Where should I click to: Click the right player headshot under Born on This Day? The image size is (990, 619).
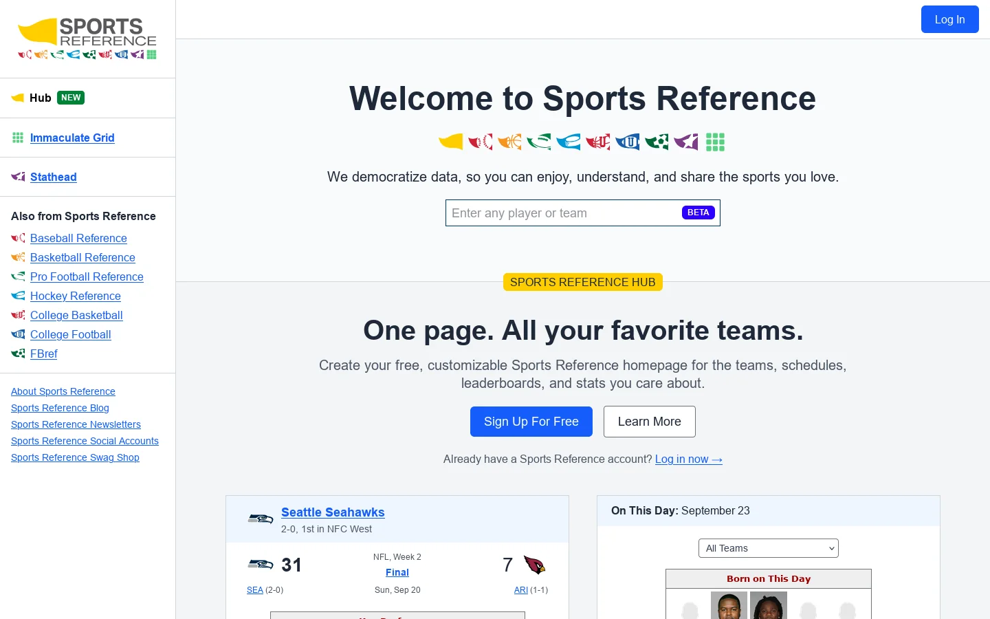769,605
